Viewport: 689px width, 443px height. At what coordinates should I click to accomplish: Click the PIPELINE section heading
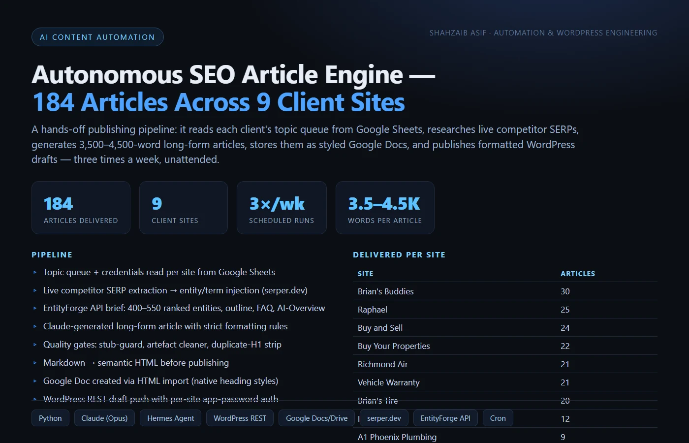pyautogui.click(x=52, y=255)
